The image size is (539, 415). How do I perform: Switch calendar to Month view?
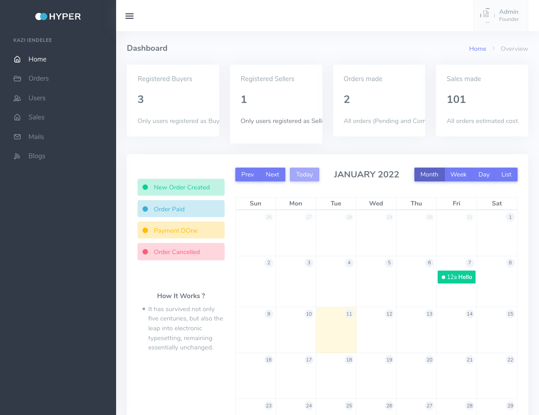[429, 174]
